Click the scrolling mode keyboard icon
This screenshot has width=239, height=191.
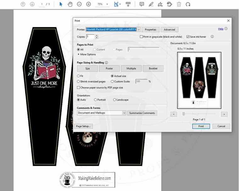tap(128, 4)
